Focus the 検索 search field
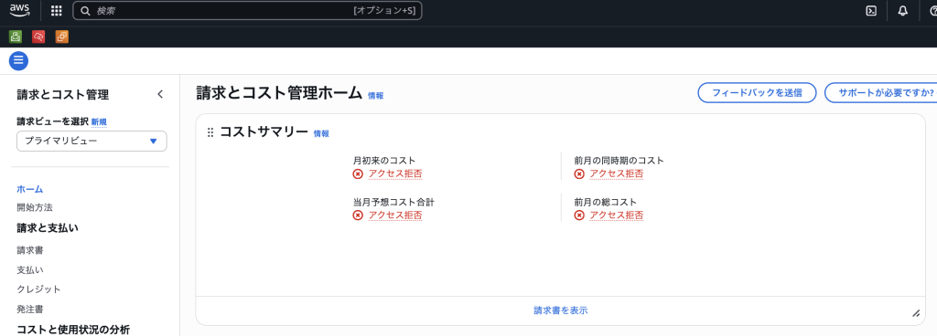Viewport: 937px width, 336px height. pos(247,11)
